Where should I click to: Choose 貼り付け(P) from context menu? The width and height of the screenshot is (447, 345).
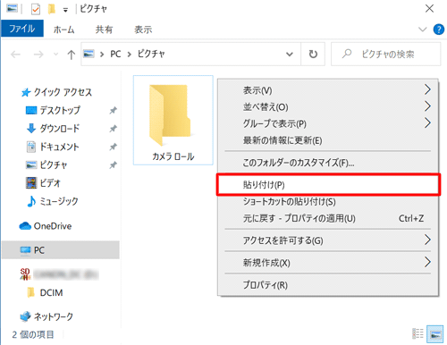coord(328,185)
